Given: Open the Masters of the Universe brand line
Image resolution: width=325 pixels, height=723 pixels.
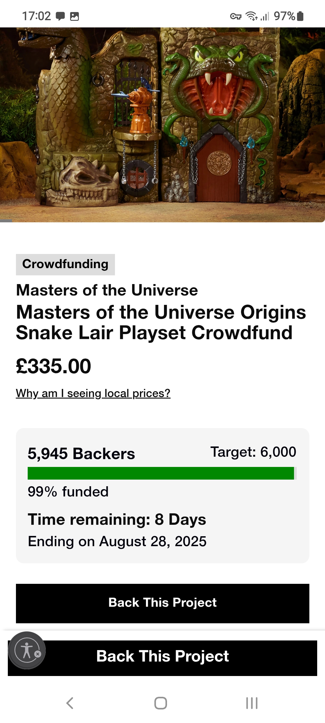Looking at the screenshot, I should 107,290.
